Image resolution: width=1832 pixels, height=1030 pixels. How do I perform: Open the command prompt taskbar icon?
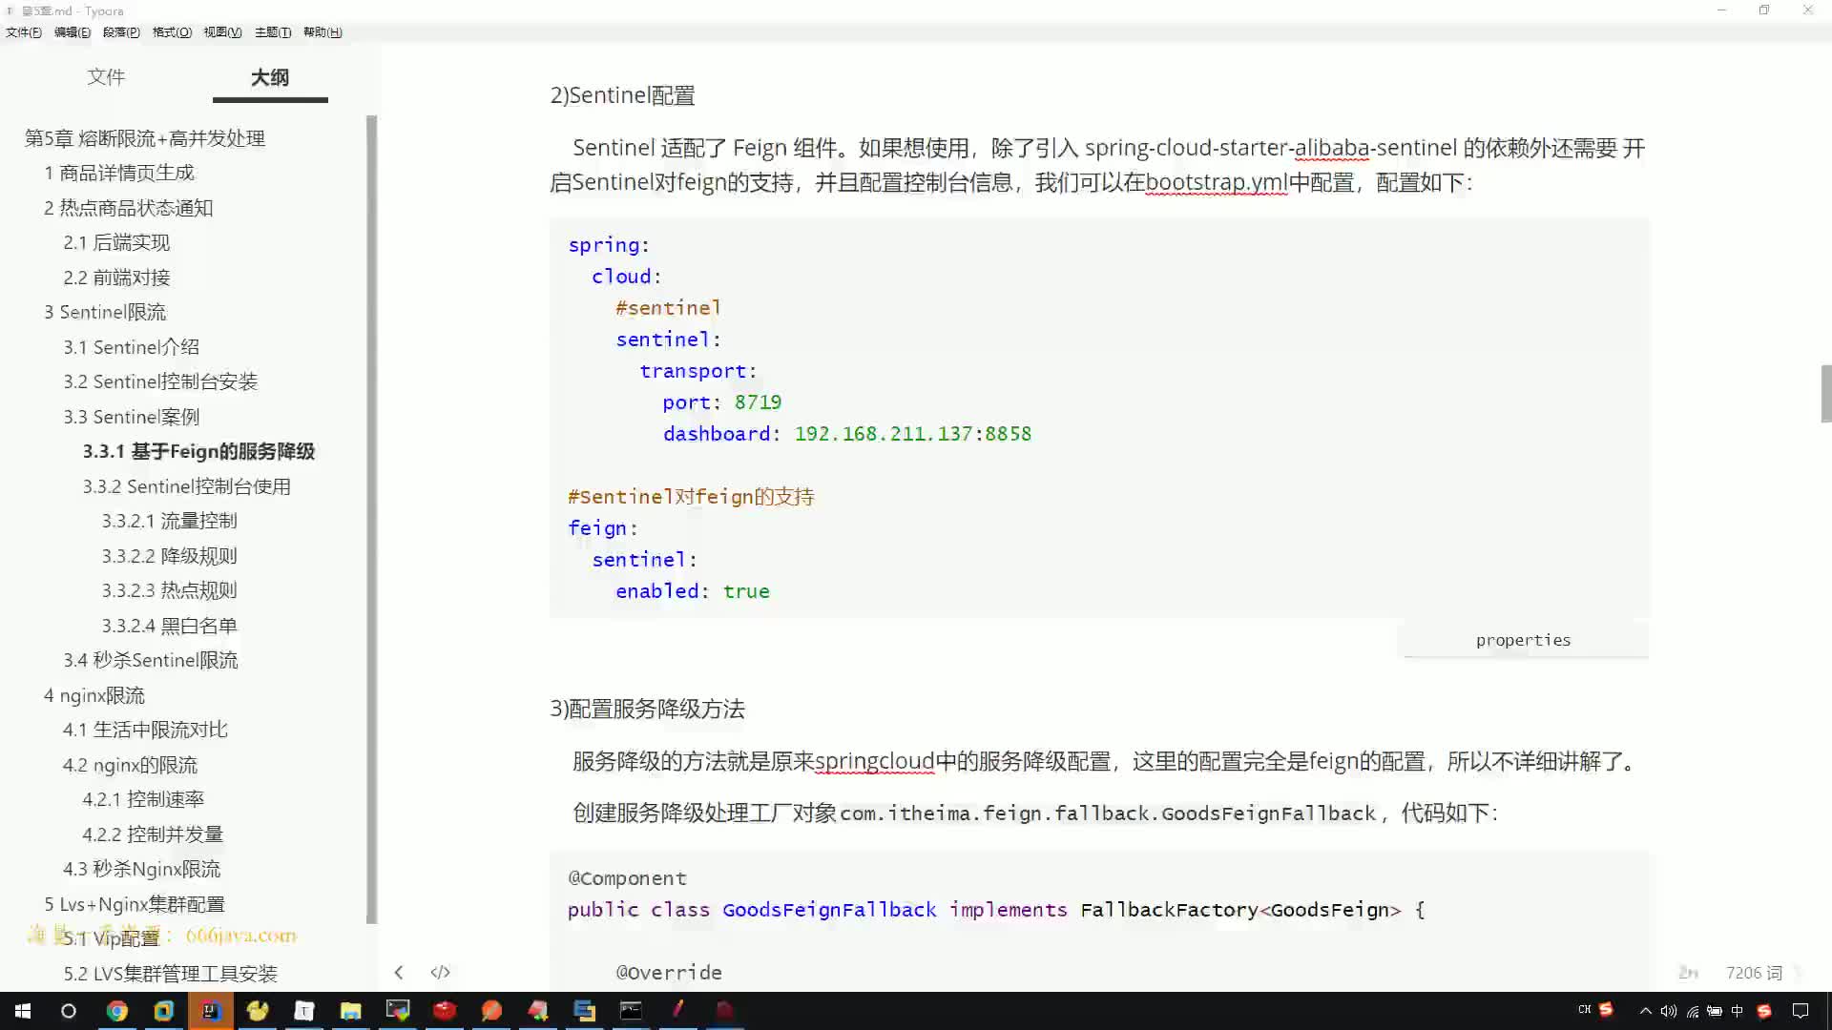[x=631, y=1011]
